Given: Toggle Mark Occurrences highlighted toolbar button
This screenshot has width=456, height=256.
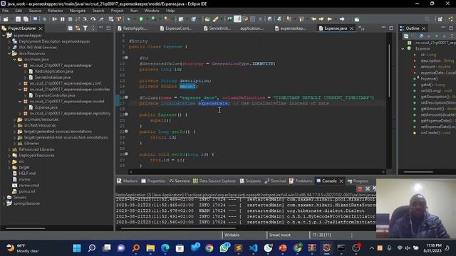Looking at the screenshot, I should pyautogui.click(x=237, y=19).
